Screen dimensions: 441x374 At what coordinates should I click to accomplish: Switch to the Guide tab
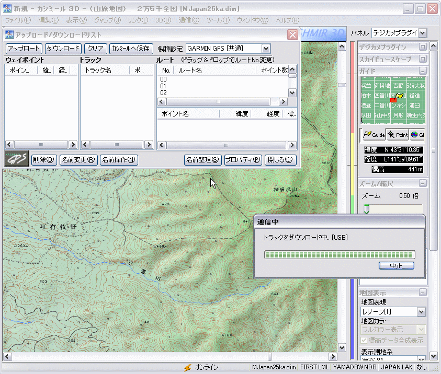coord(374,135)
